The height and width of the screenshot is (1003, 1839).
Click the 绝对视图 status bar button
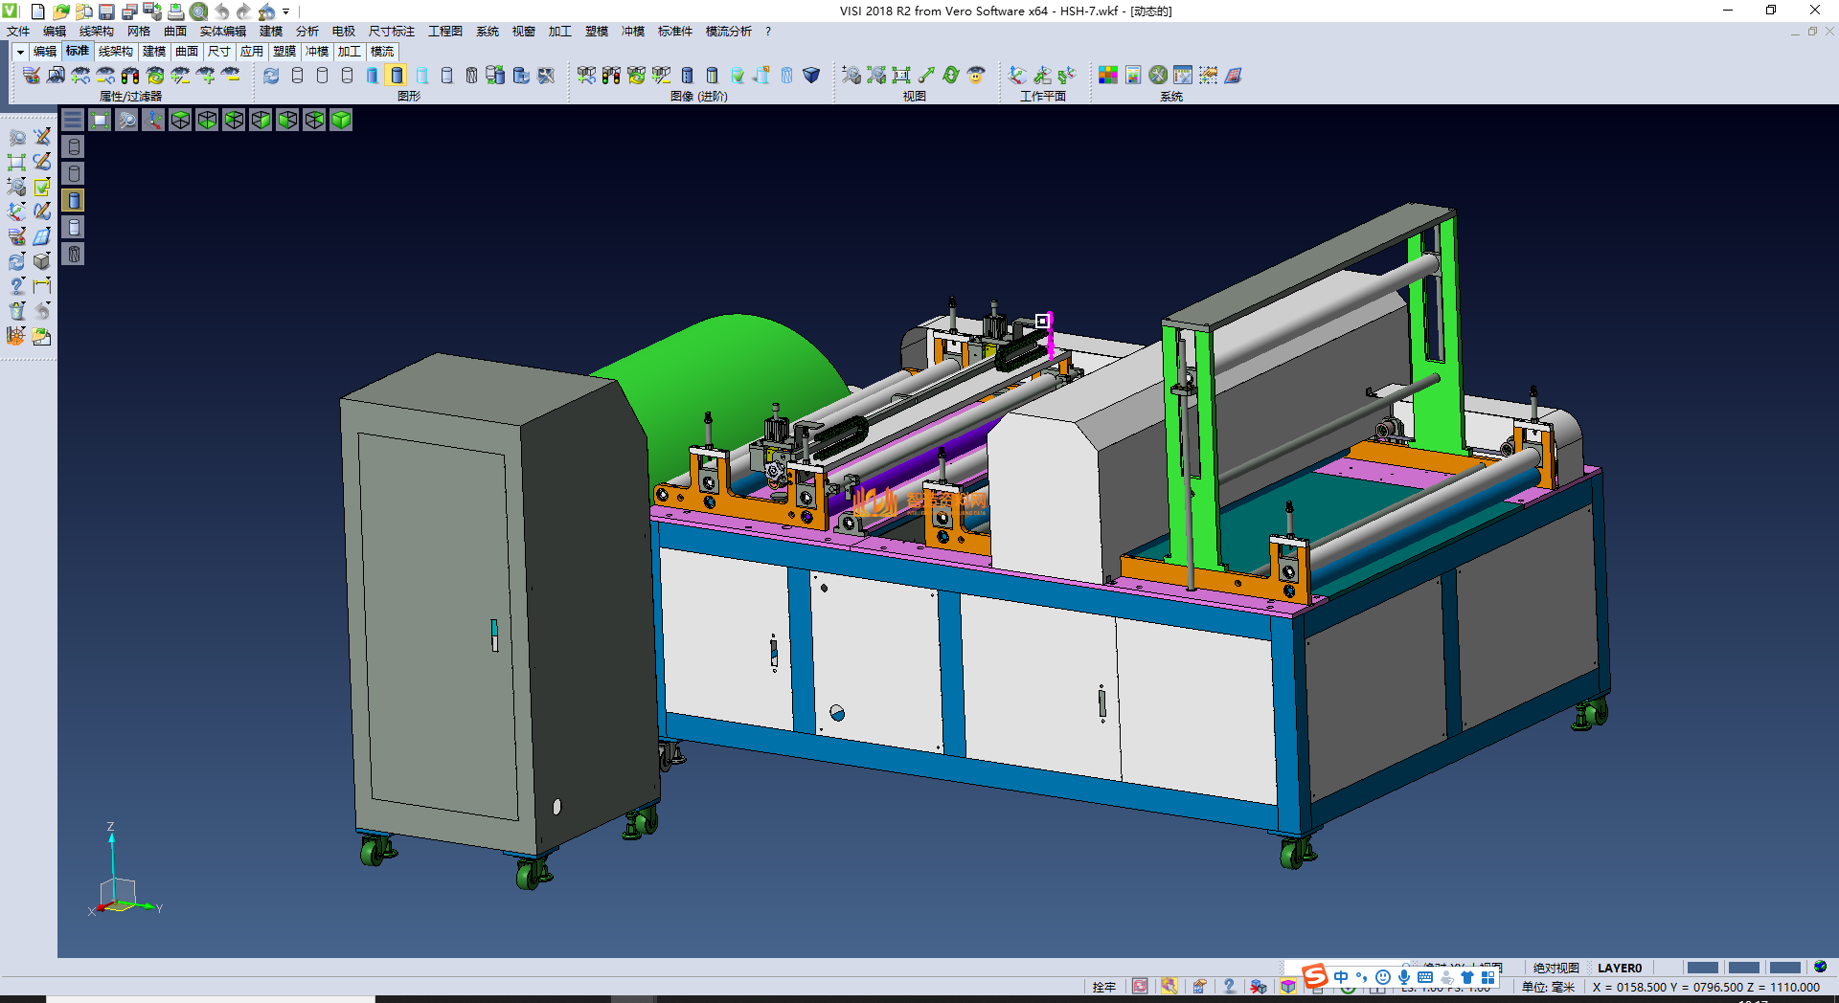(1555, 968)
